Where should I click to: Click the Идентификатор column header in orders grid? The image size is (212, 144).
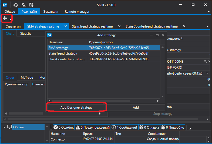coord(17,84)
